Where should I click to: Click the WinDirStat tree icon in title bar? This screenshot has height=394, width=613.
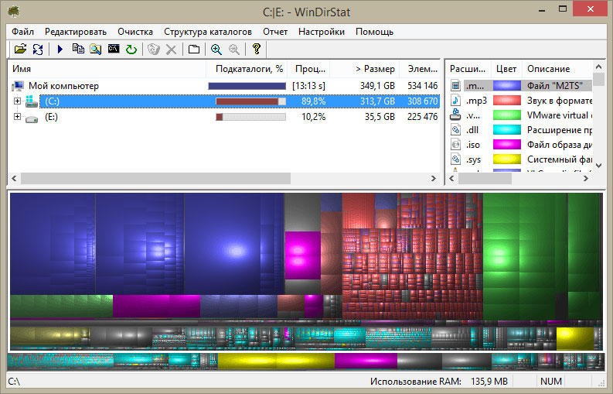pyautogui.click(x=14, y=12)
